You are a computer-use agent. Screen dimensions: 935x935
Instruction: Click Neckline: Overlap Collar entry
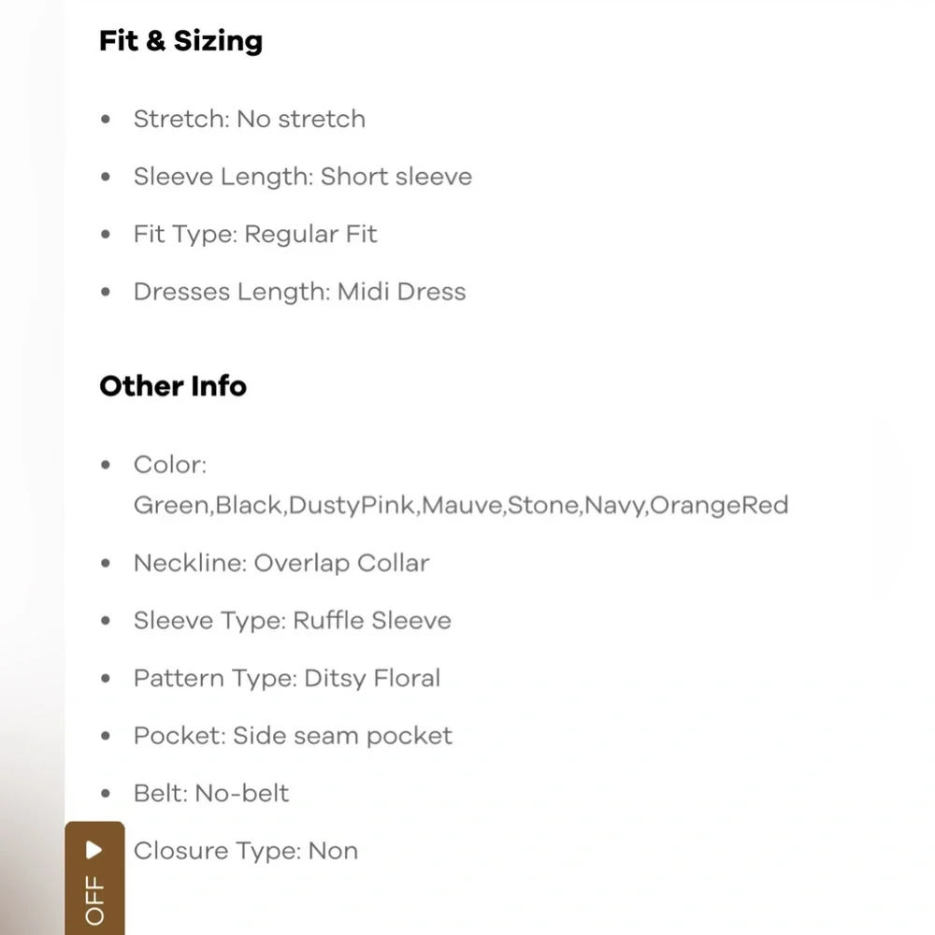point(281,563)
